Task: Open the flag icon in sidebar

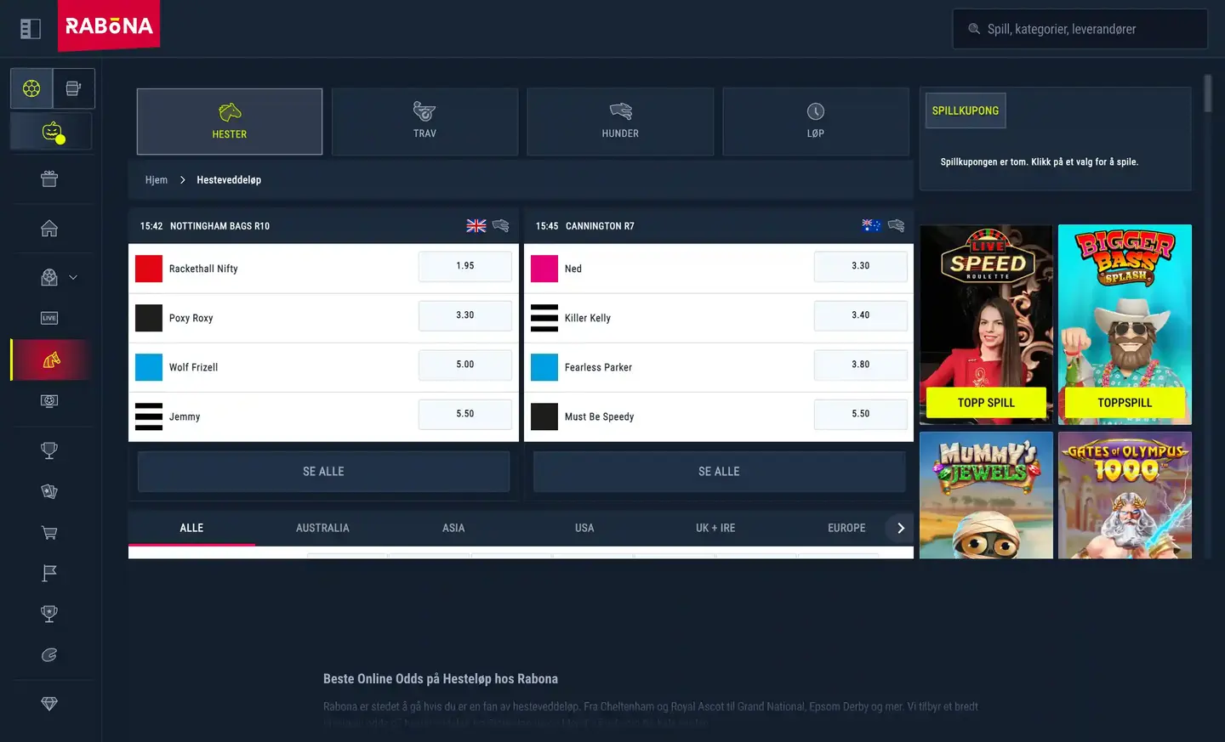Action: (49, 574)
